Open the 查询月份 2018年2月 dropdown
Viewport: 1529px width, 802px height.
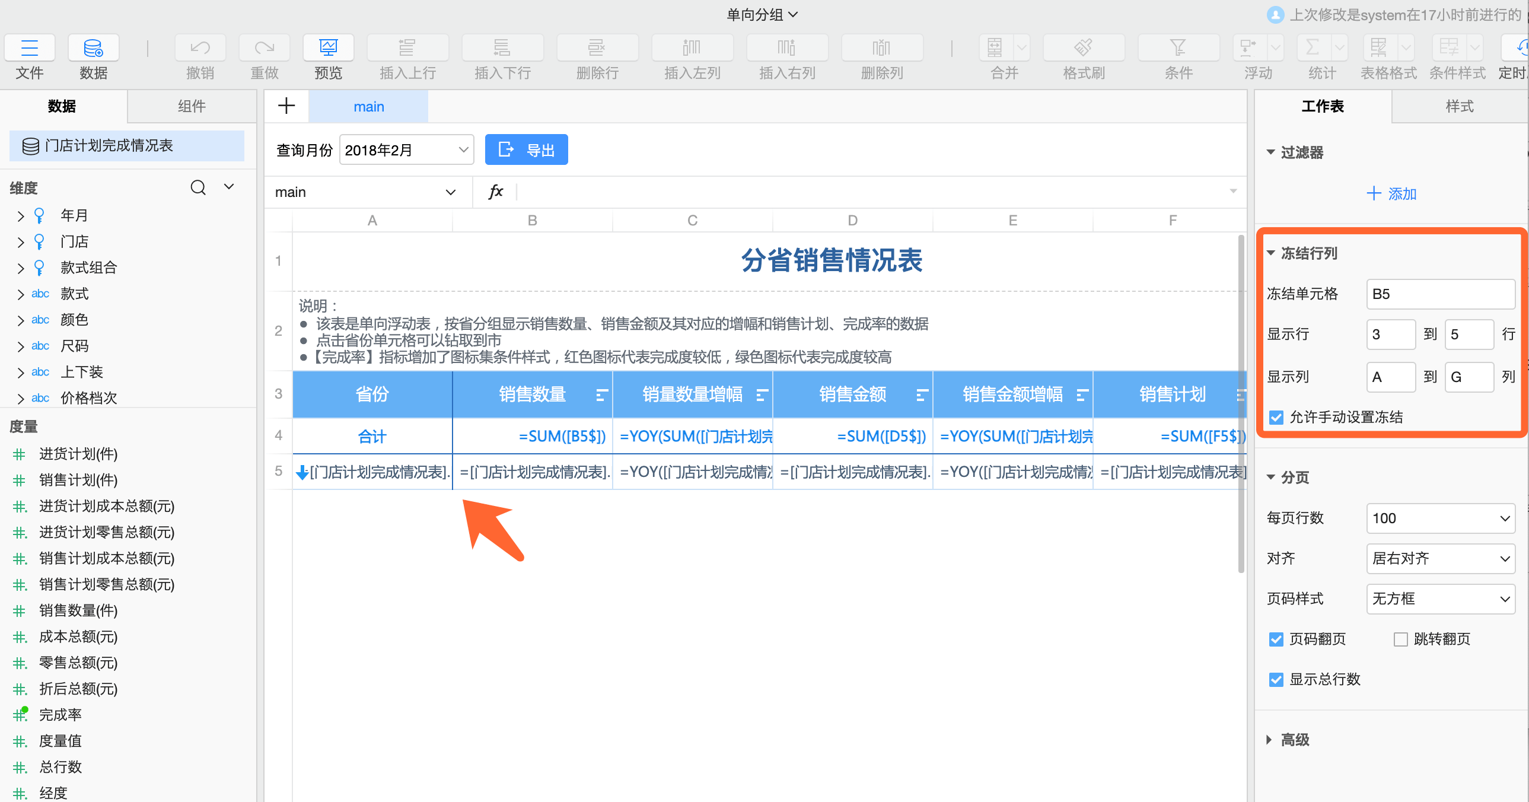406,150
